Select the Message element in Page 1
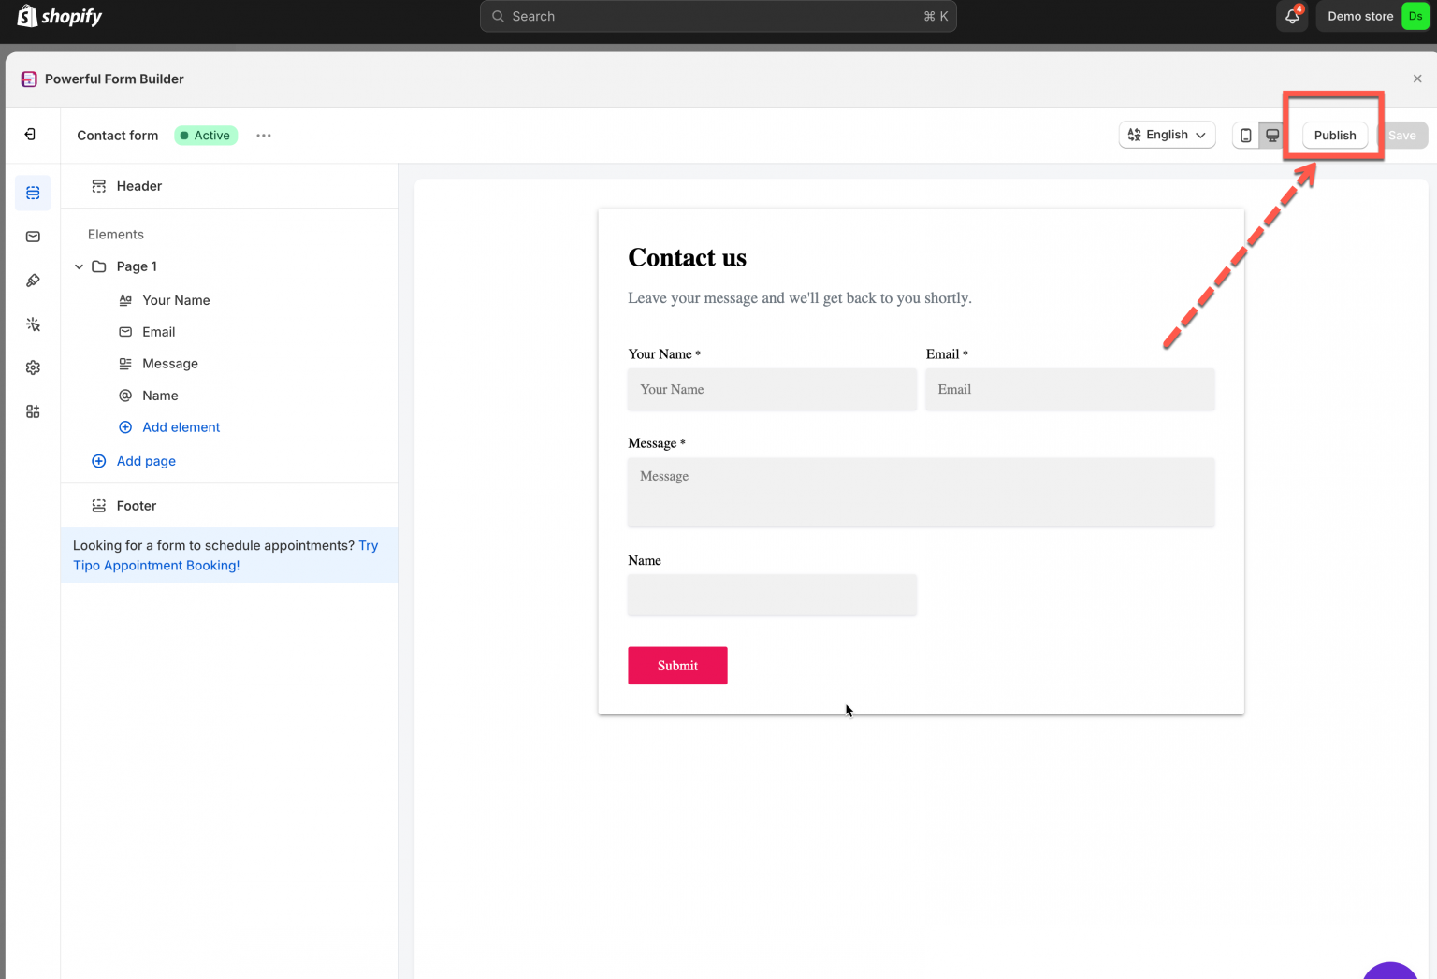This screenshot has width=1437, height=979. click(x=170, y=363)
